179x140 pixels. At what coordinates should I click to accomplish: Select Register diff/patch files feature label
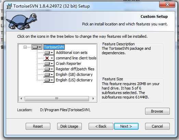click(75, 69)
